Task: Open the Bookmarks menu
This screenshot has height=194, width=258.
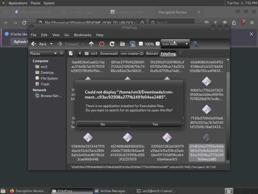Action: [x=83, y=35]
